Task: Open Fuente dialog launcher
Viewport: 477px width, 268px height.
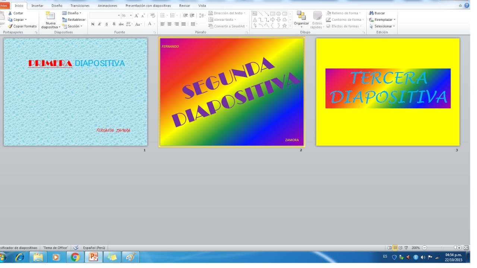Action: tap(155, 32)
